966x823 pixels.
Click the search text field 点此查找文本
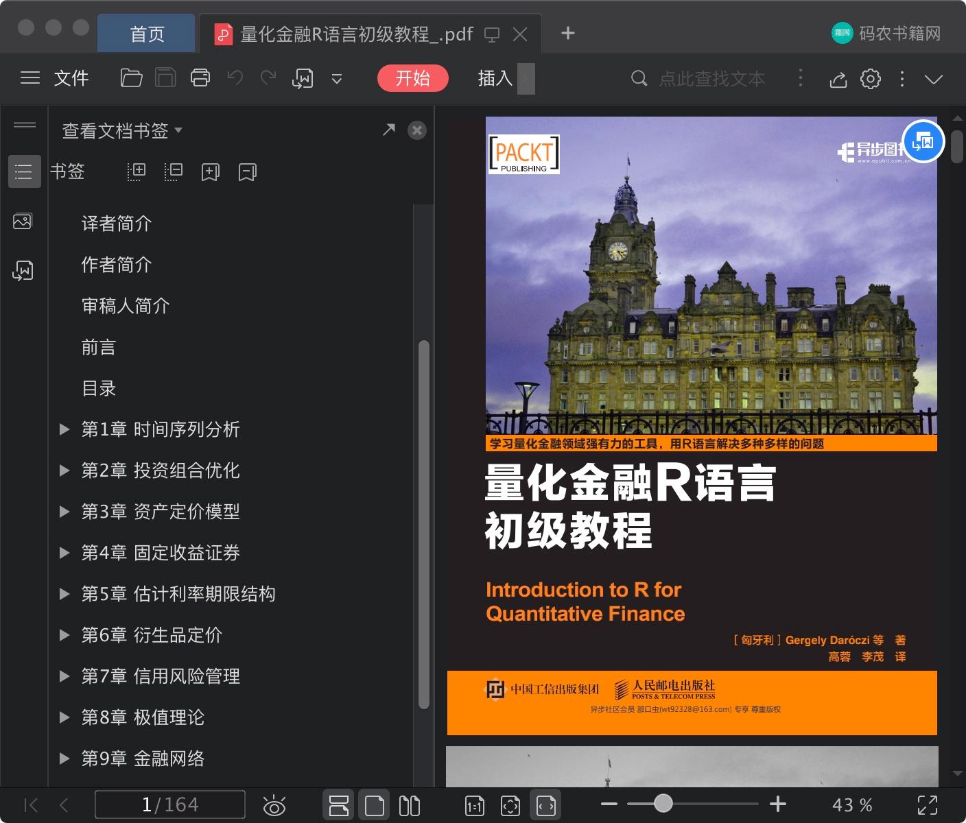pyautogui.click(x=712, y=78)
